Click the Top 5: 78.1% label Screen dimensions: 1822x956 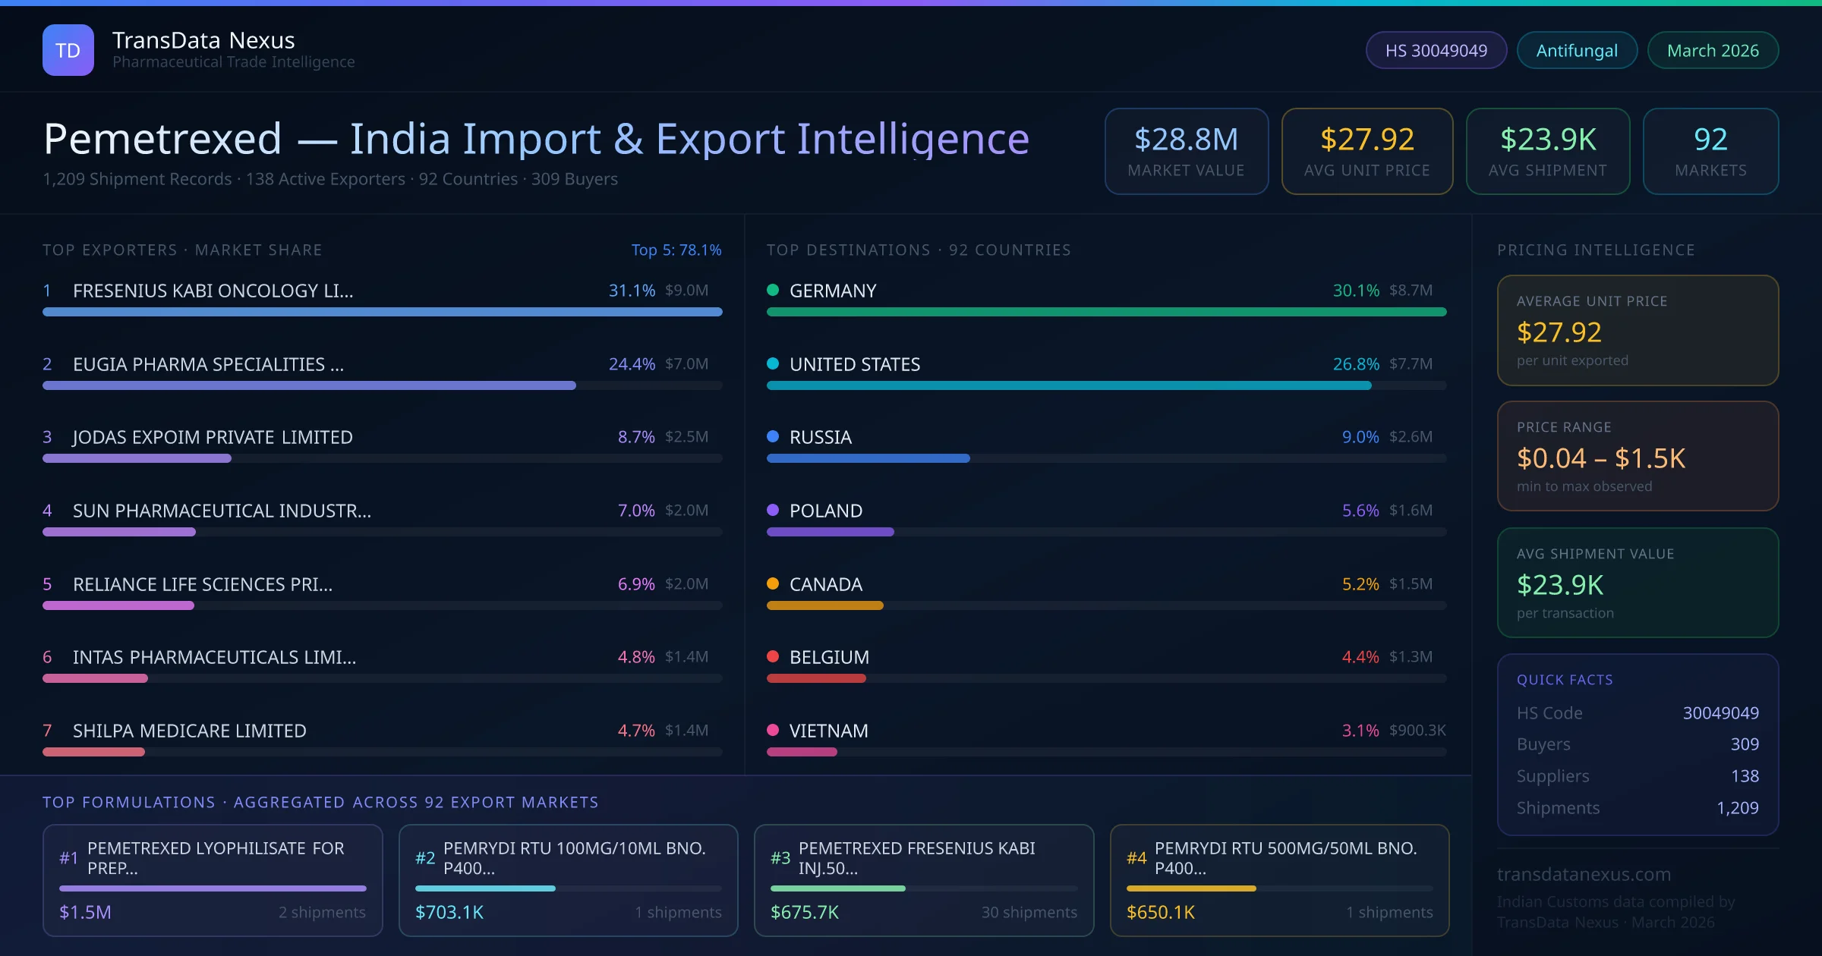[676, 250]
